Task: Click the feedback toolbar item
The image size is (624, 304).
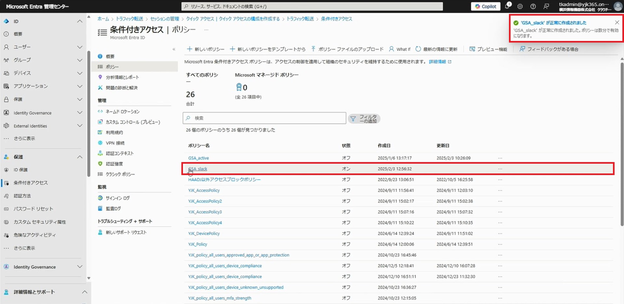Action: (x=549, y=49)
